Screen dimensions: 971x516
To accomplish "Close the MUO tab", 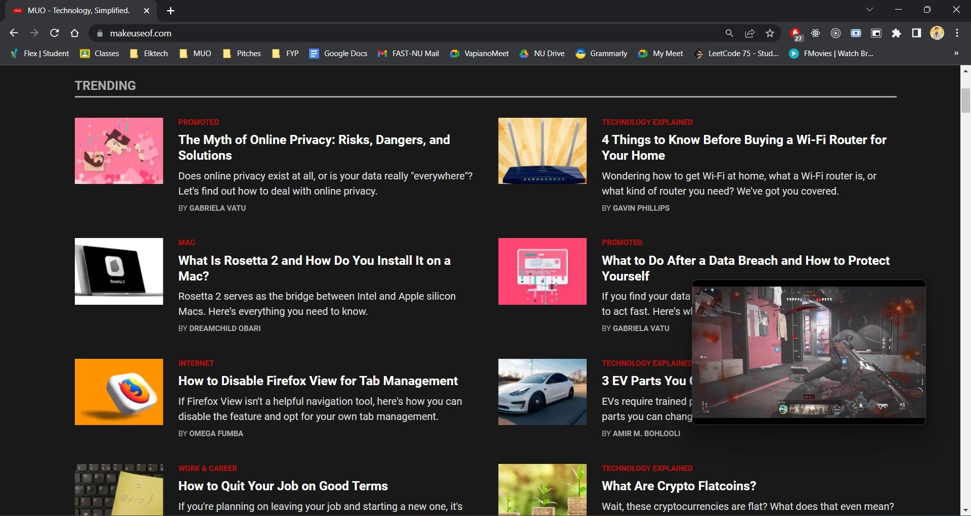I will tap(146, 11).
